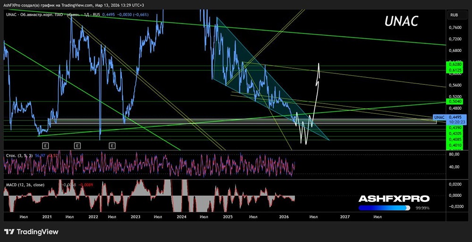Click the 0,5600 price axis value
Viewport: 472px width, 242px height.
(x=455, y=85)
